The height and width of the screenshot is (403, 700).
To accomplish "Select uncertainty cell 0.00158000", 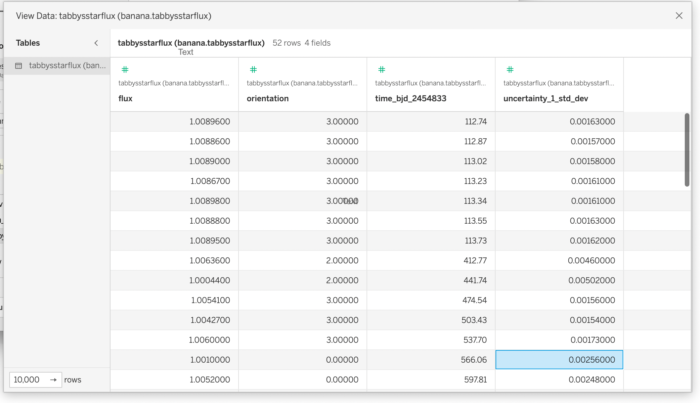I will [x=559, y=161].
